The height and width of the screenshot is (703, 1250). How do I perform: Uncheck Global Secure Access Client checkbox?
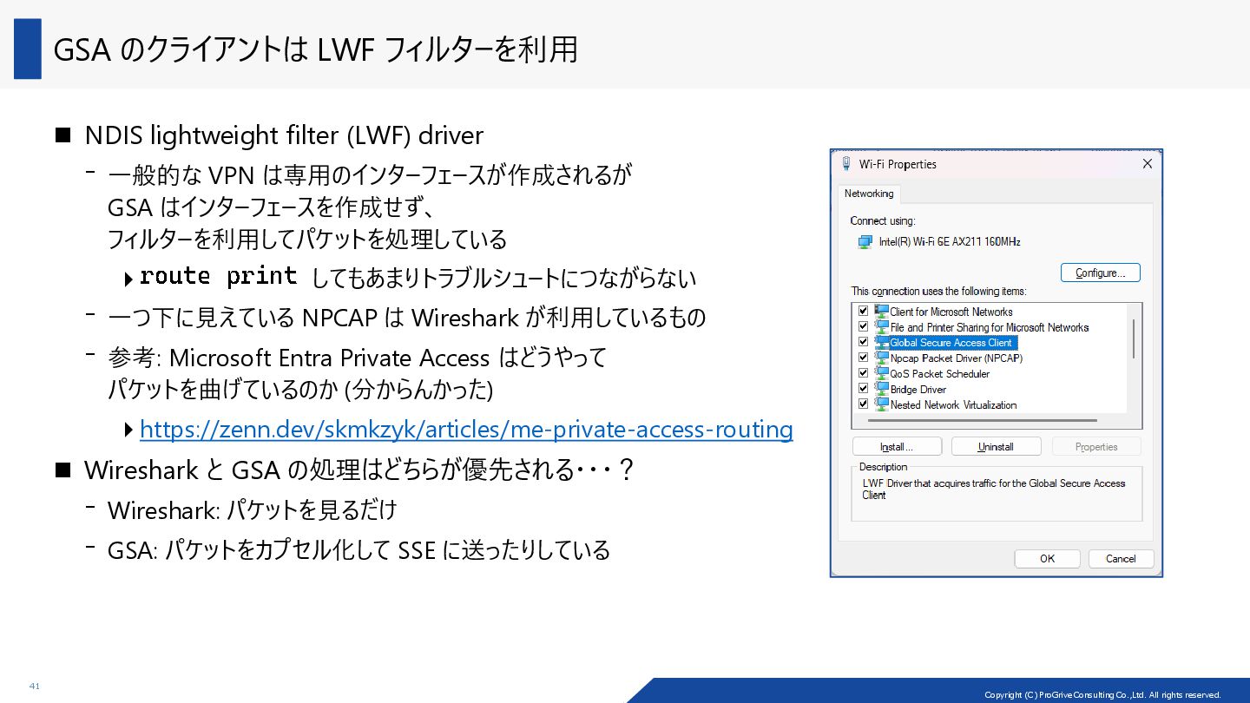863,342
